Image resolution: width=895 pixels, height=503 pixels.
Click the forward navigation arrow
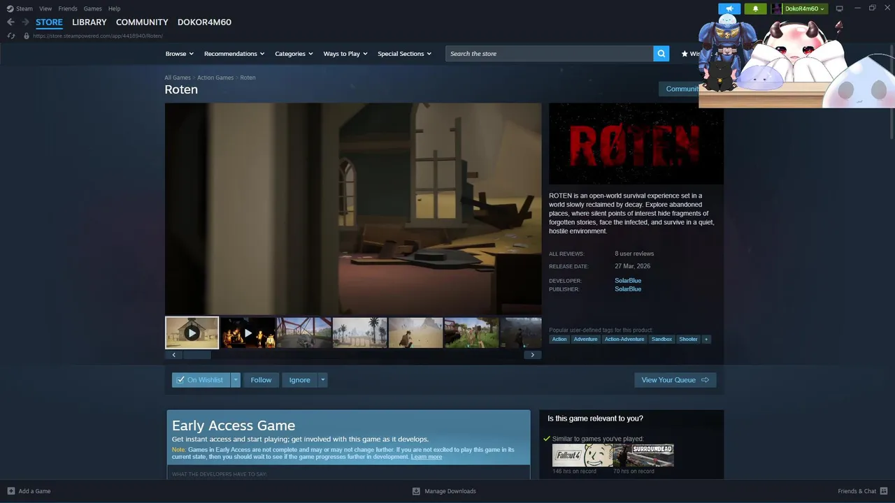[x=25, y=22]
